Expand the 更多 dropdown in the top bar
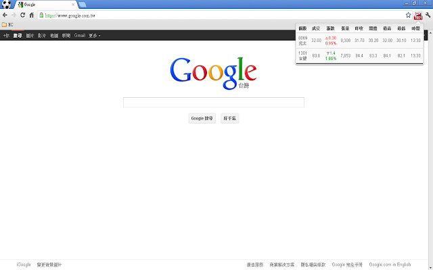Viewport: 433px width, 270px height. pyautogui.click(x=95, y=36)
